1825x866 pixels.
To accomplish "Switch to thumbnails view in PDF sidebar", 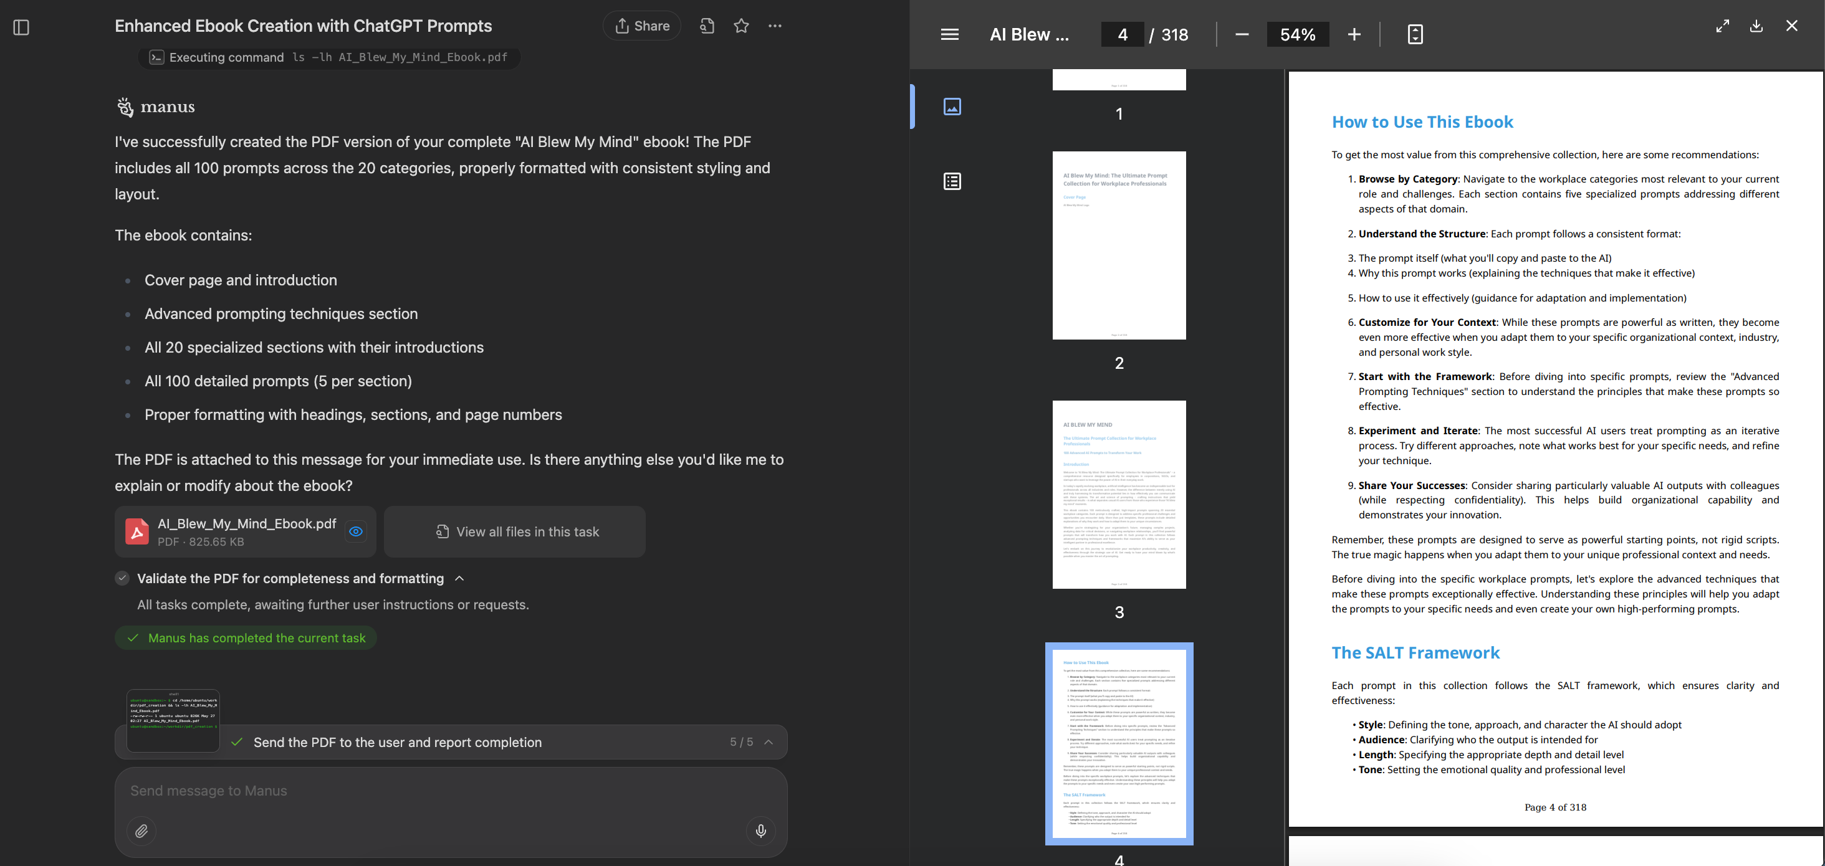I will point(952,107).
